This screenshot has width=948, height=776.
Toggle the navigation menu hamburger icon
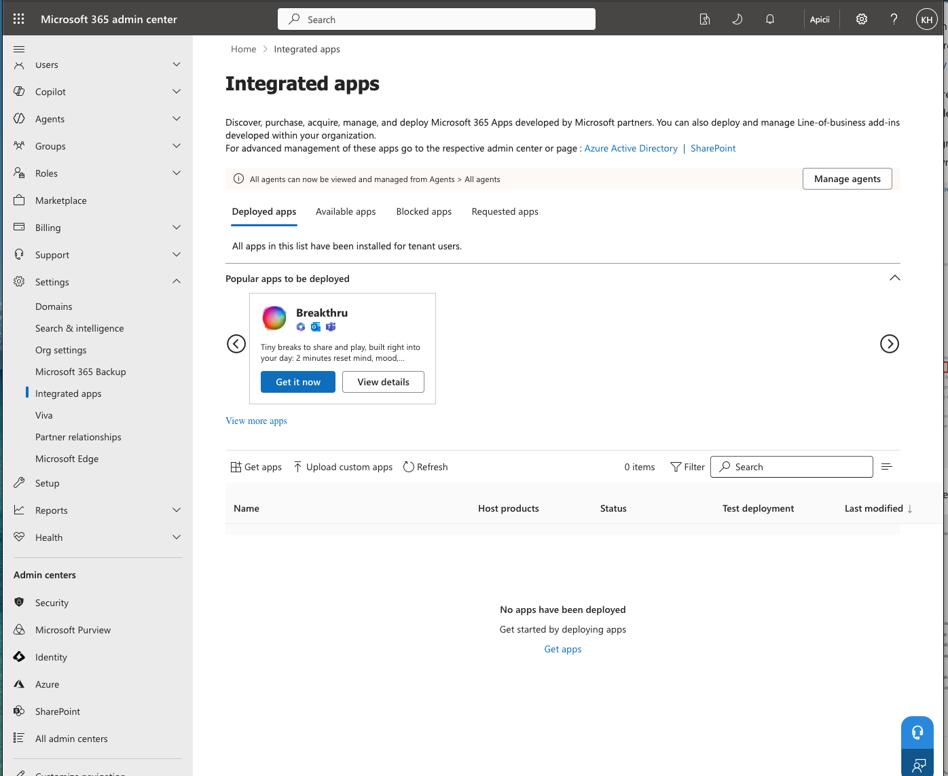(x=19, y=49)
